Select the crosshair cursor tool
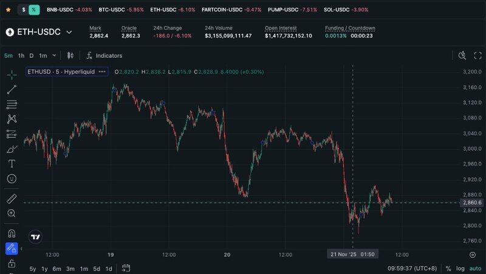 coord(12,75)
